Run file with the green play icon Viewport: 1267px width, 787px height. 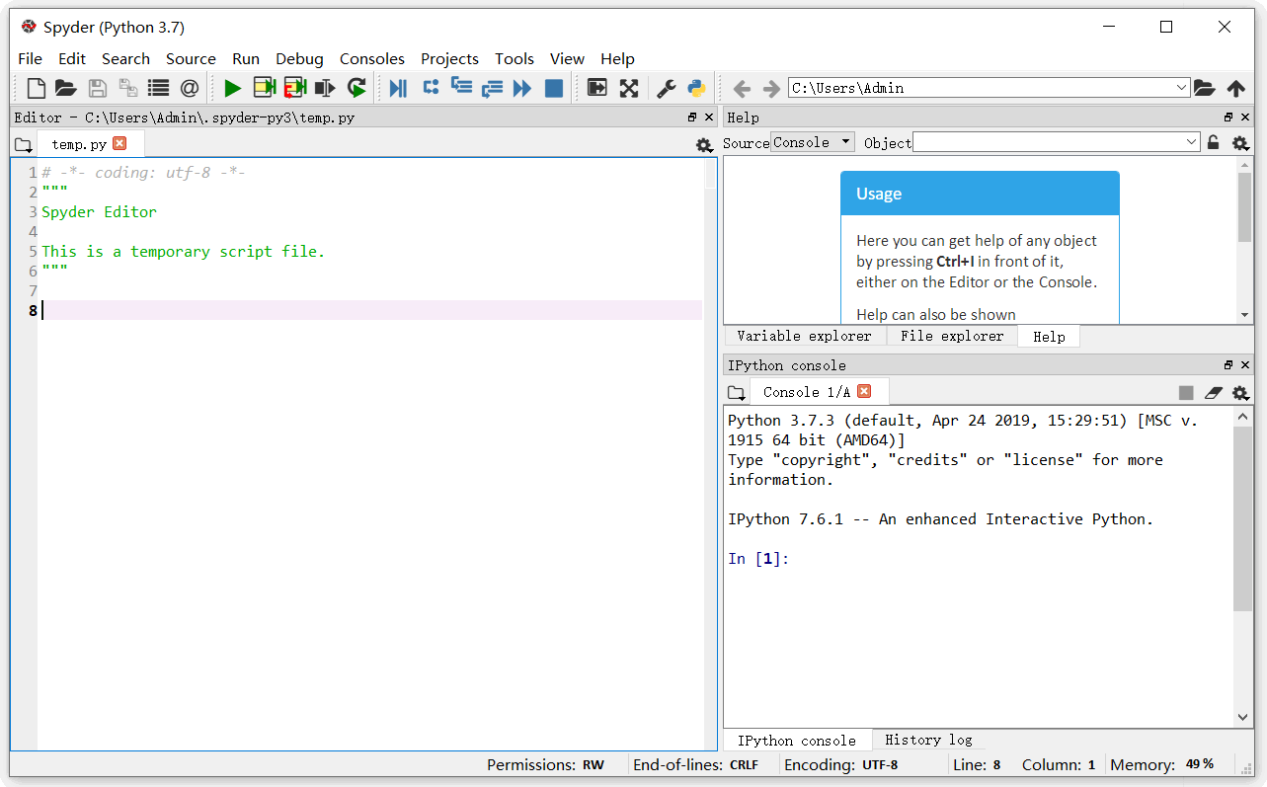click(x=233, y=88)
